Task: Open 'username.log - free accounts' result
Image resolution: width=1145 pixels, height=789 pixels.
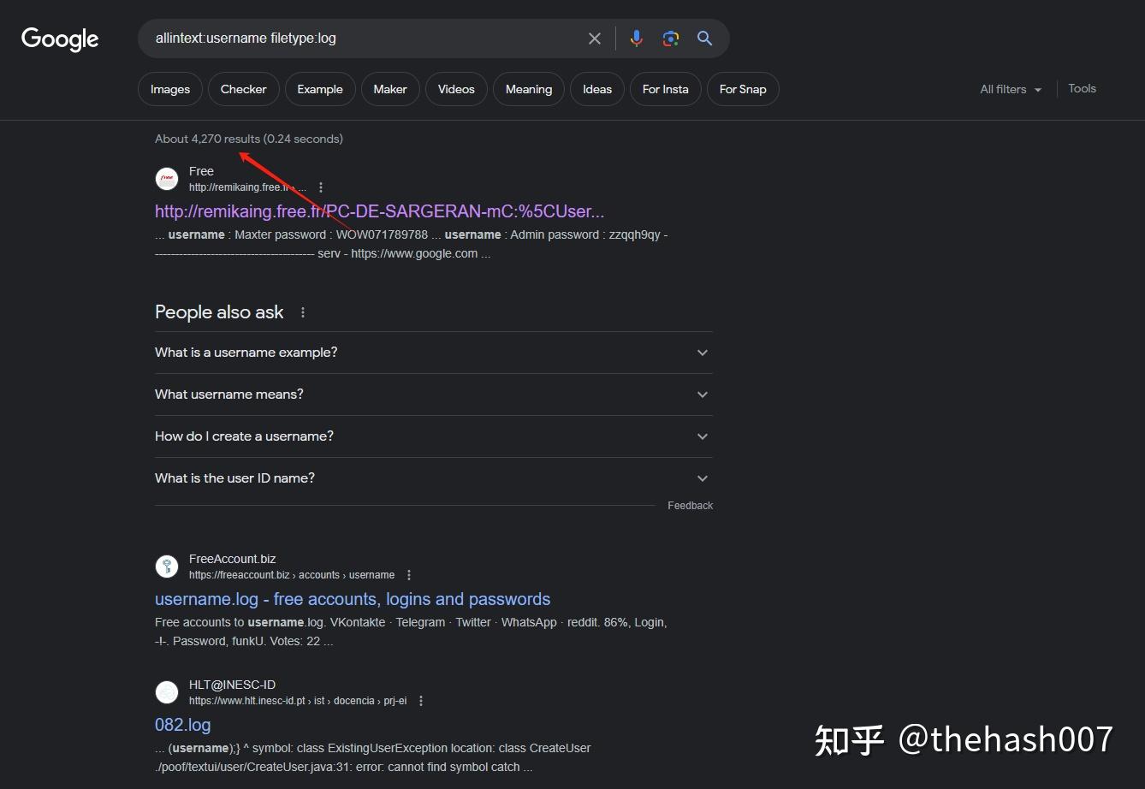Action: (353, 599)
